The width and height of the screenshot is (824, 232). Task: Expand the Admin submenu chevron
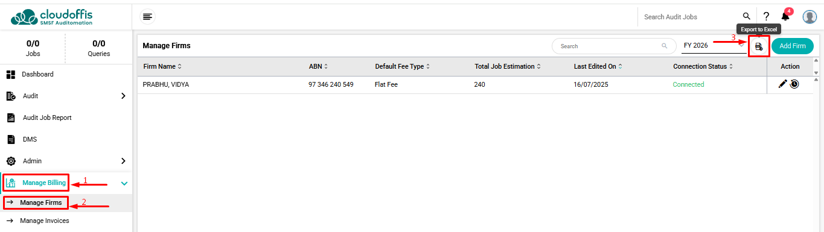[x=123, y=161]
